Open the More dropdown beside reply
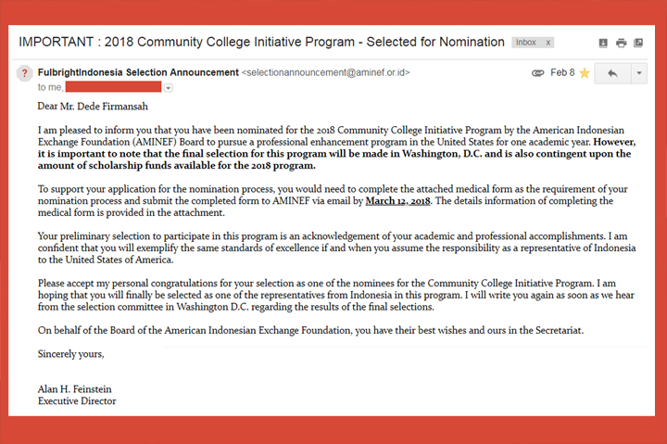 click(x=637, y=73)
